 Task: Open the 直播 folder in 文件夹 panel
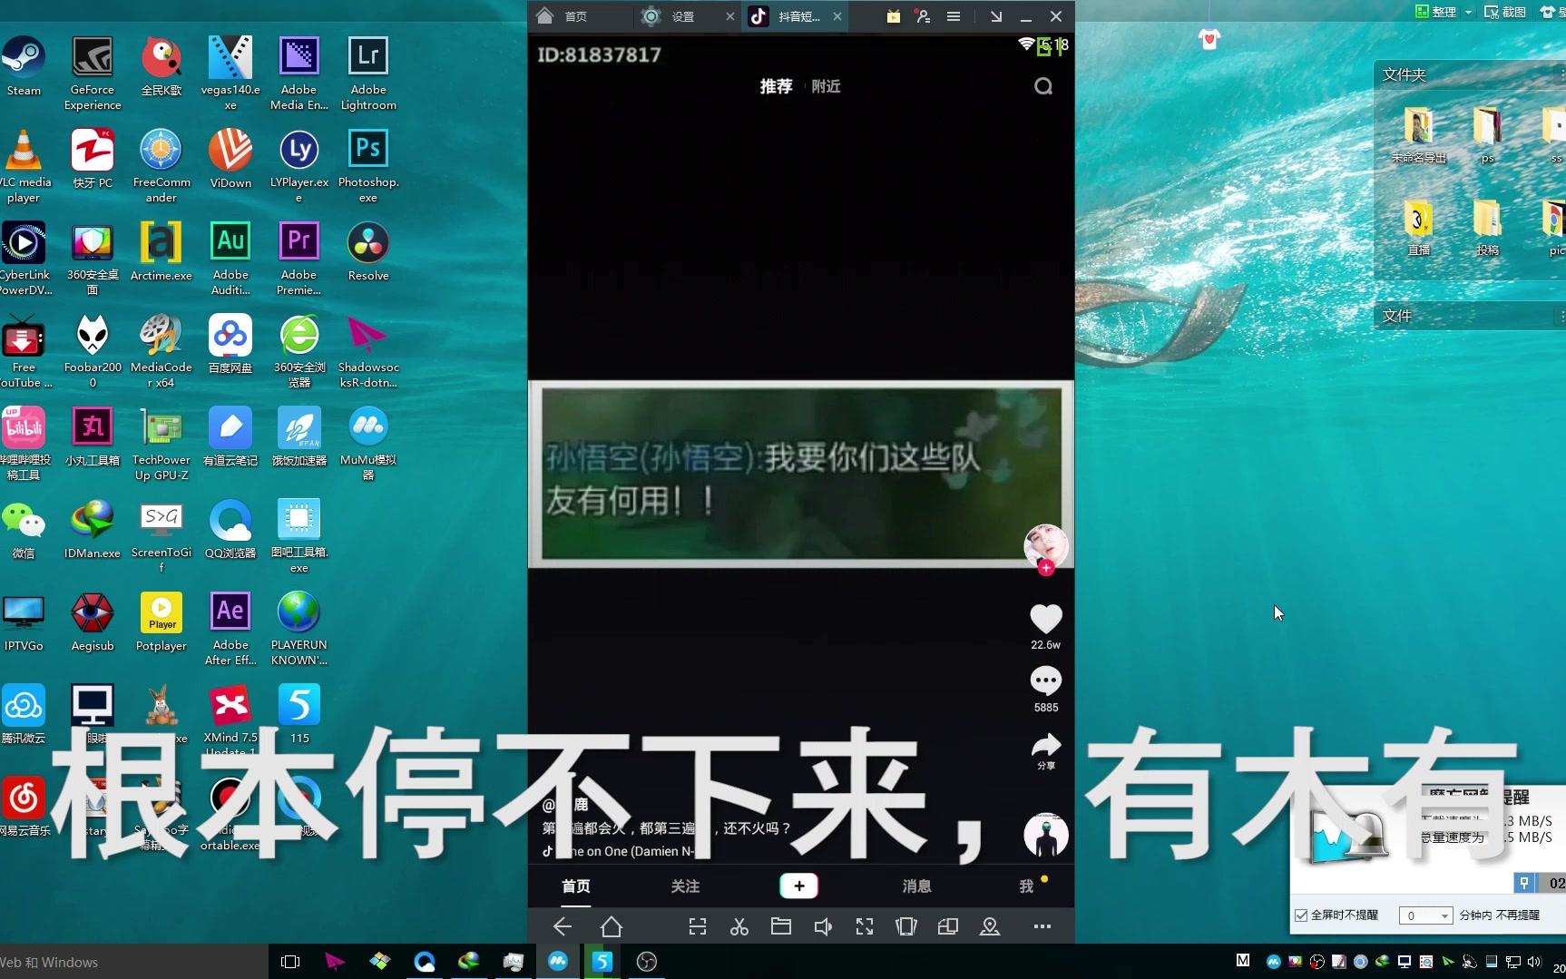pyautogui.click(x=1419, y=229)
